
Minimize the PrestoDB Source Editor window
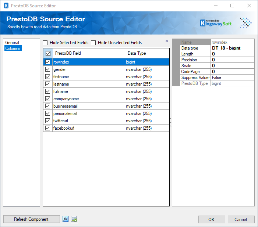click(216, 6)
